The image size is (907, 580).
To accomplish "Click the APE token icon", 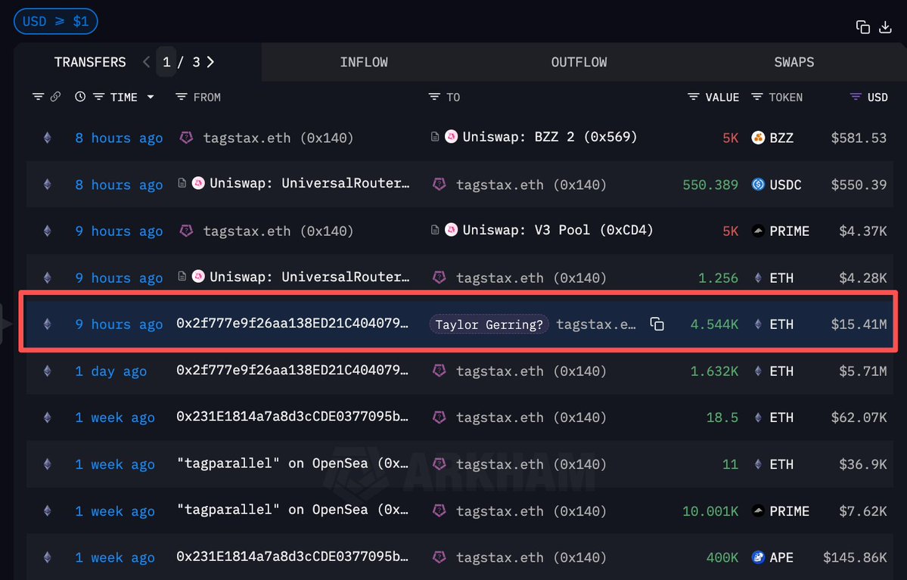I will 758,557.
